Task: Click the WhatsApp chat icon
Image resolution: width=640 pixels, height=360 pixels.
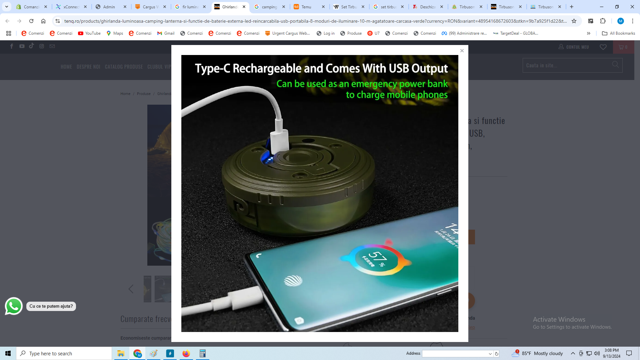Action: click(14, 306)
